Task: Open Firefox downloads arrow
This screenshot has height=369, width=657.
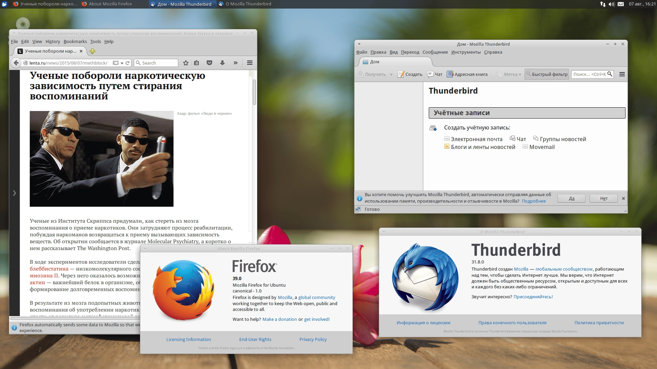Action: (x=222, y=63)
